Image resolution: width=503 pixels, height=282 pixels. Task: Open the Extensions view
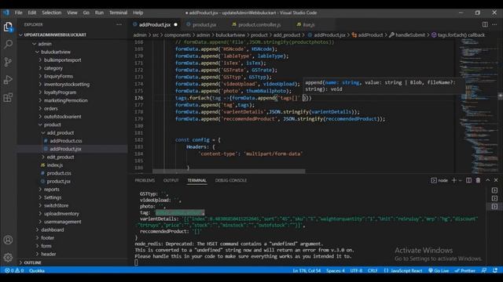(x=8, y=97)
